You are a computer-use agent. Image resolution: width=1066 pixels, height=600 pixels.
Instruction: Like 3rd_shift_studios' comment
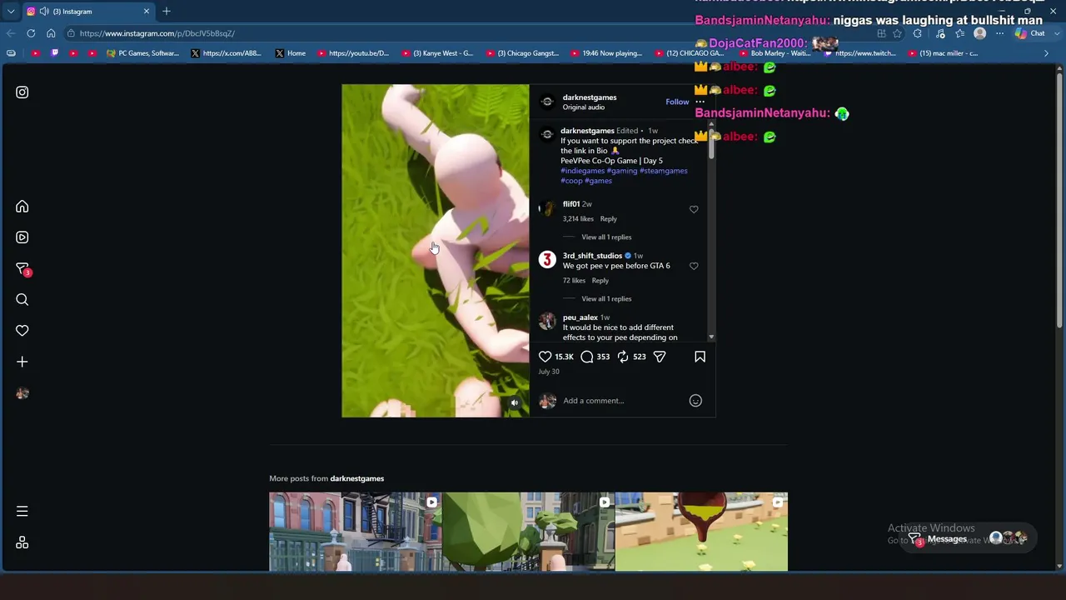pyautogui.click(x=694, y=266)
